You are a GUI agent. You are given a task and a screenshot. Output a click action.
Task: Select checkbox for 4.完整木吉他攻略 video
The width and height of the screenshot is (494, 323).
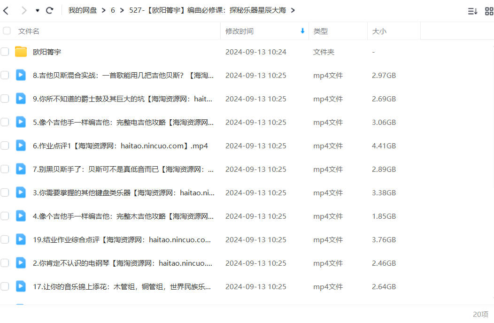click(x=5, y=216)
